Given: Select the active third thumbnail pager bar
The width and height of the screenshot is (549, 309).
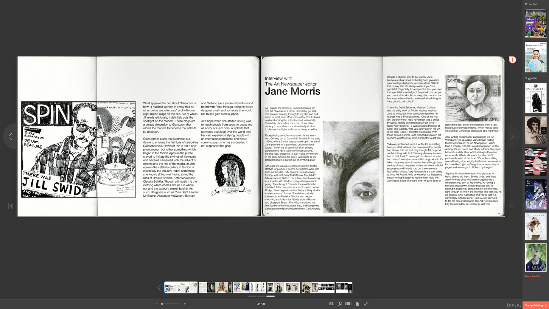Looking at the screenshot, I should 270,296.
